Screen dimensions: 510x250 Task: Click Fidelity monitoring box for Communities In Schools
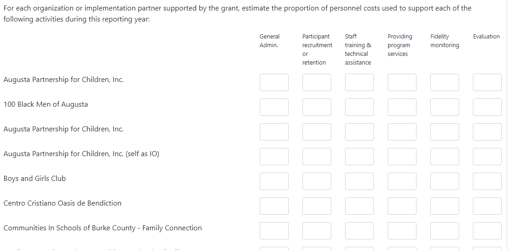click(444, 231)
